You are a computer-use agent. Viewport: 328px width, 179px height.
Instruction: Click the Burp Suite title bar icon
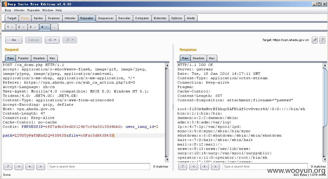pos(5,4)
